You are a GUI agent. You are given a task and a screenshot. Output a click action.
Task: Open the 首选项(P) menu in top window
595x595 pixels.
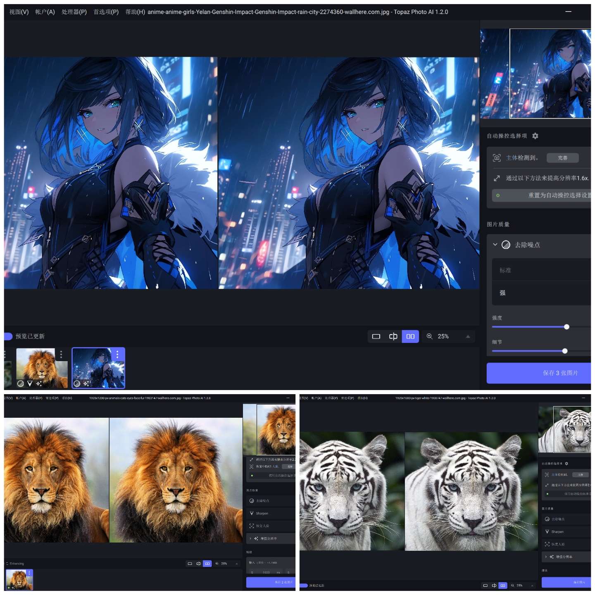click(x=106, y=12)
